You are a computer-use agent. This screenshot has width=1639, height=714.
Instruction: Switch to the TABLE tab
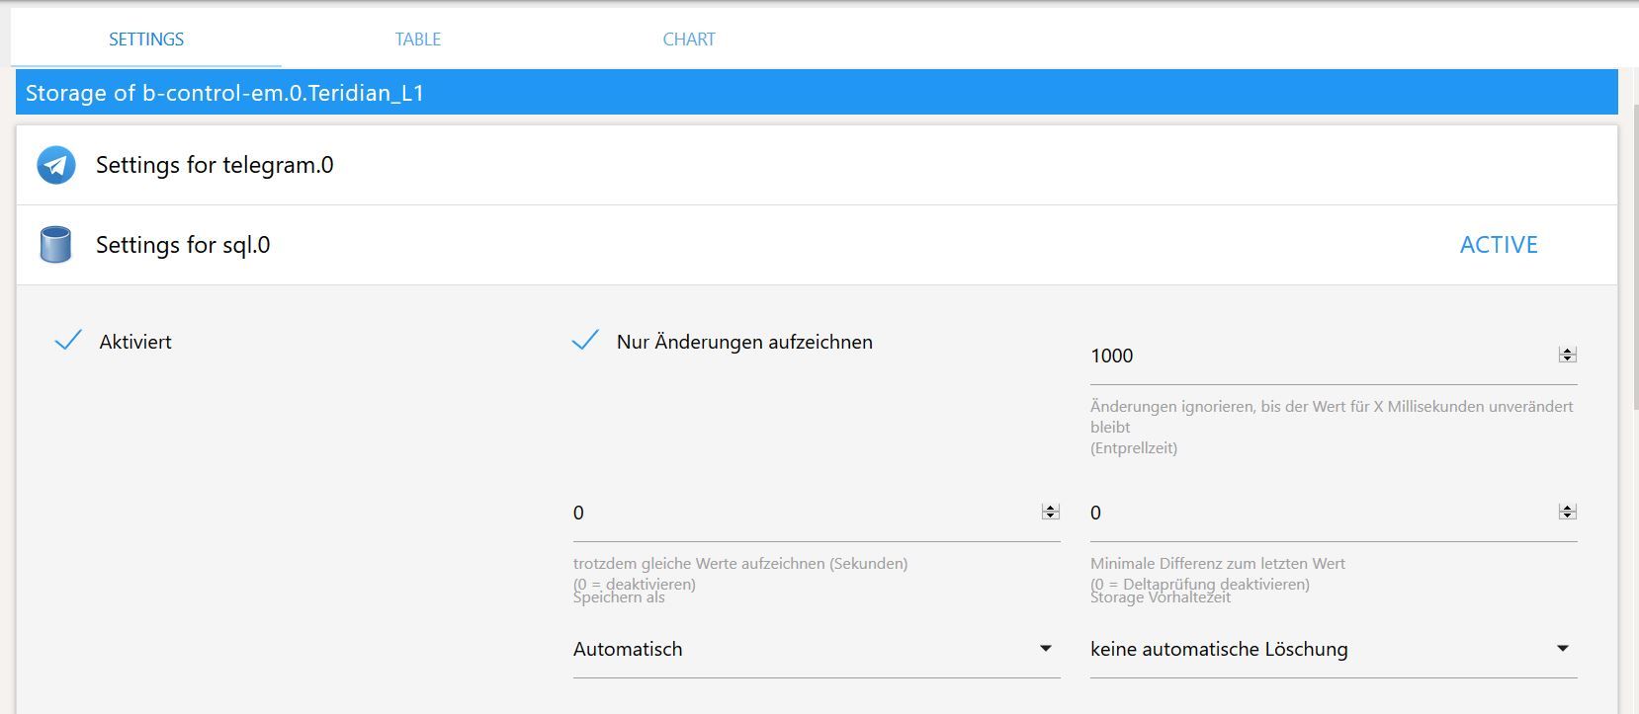pos(417,40)
